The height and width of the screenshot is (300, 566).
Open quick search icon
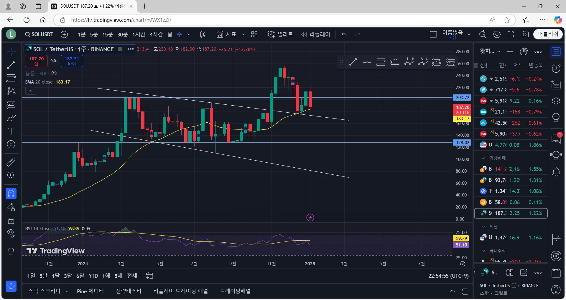(x=483, y=34)
